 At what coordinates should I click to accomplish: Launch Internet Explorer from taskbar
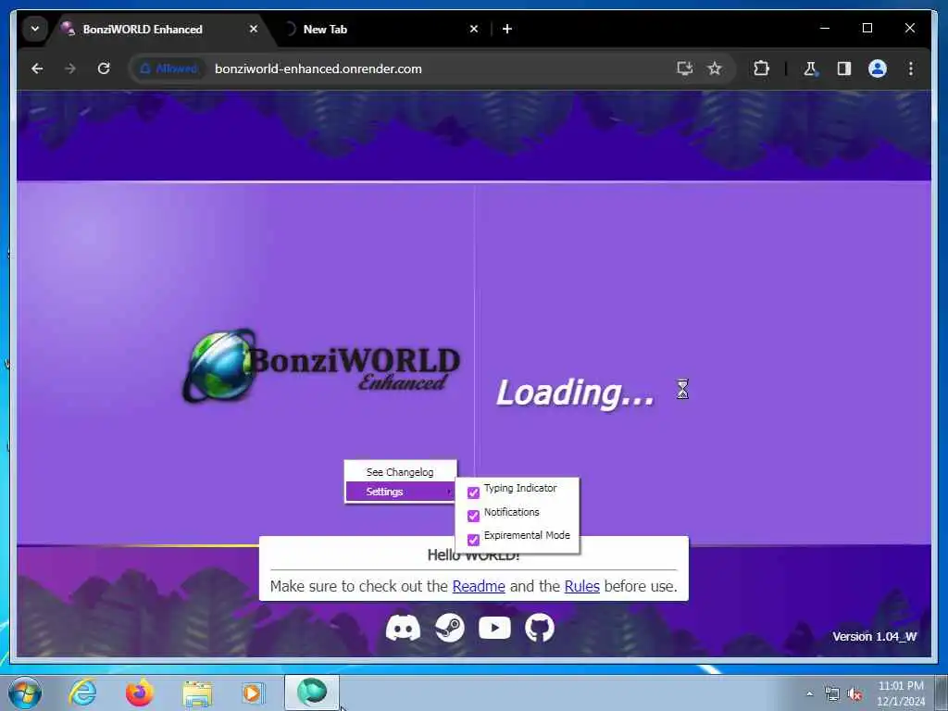point(82,692)
